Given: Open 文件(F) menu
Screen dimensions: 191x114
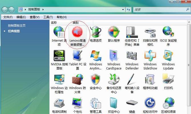Looking at the screenshot, I should tap(8, 17).
